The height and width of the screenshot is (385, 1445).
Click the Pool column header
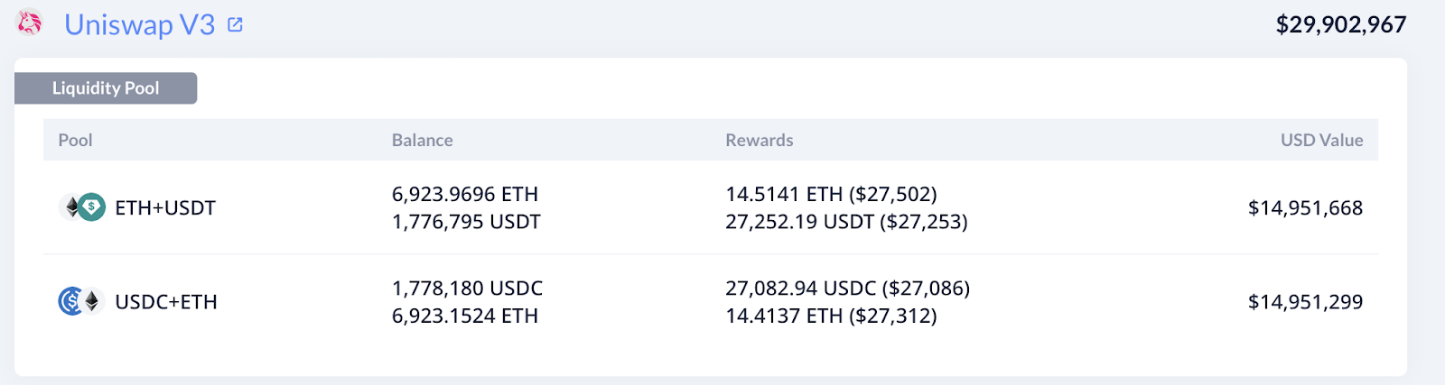[75, 140]
